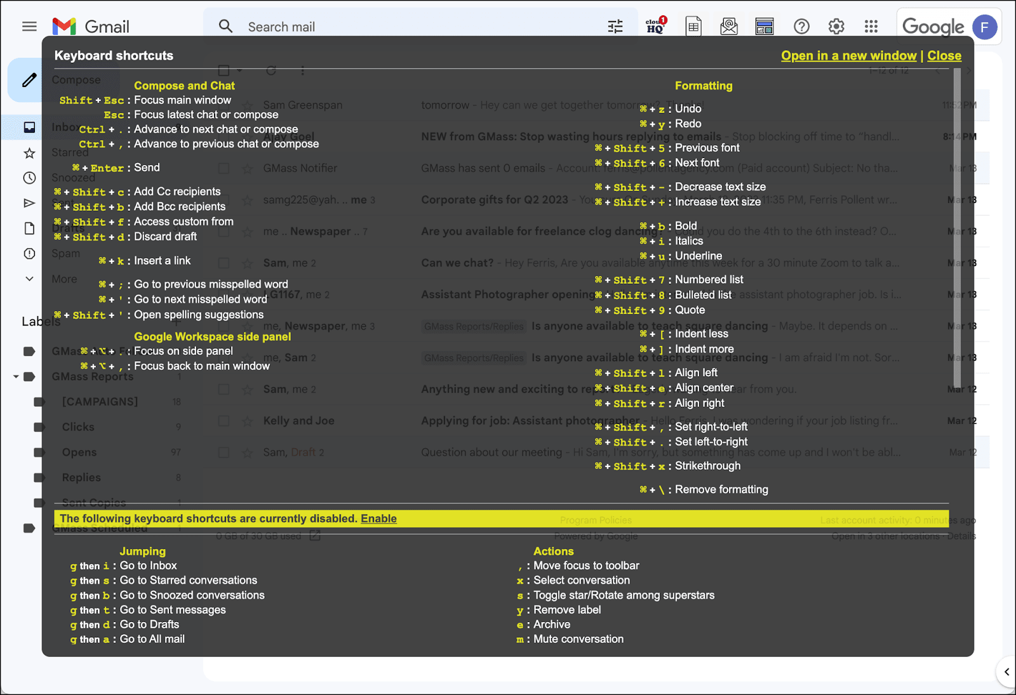Click the Gmail logo
Image resolution: width=1016 pixels, height=695 pixels.
[x=91, y=27]
